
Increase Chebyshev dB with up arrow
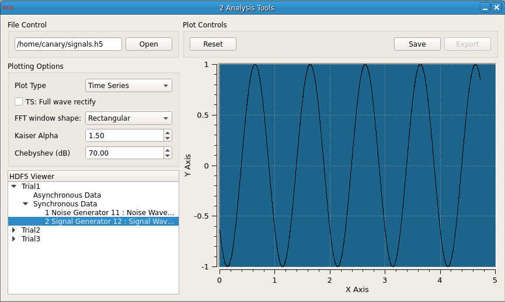[168, 150]
